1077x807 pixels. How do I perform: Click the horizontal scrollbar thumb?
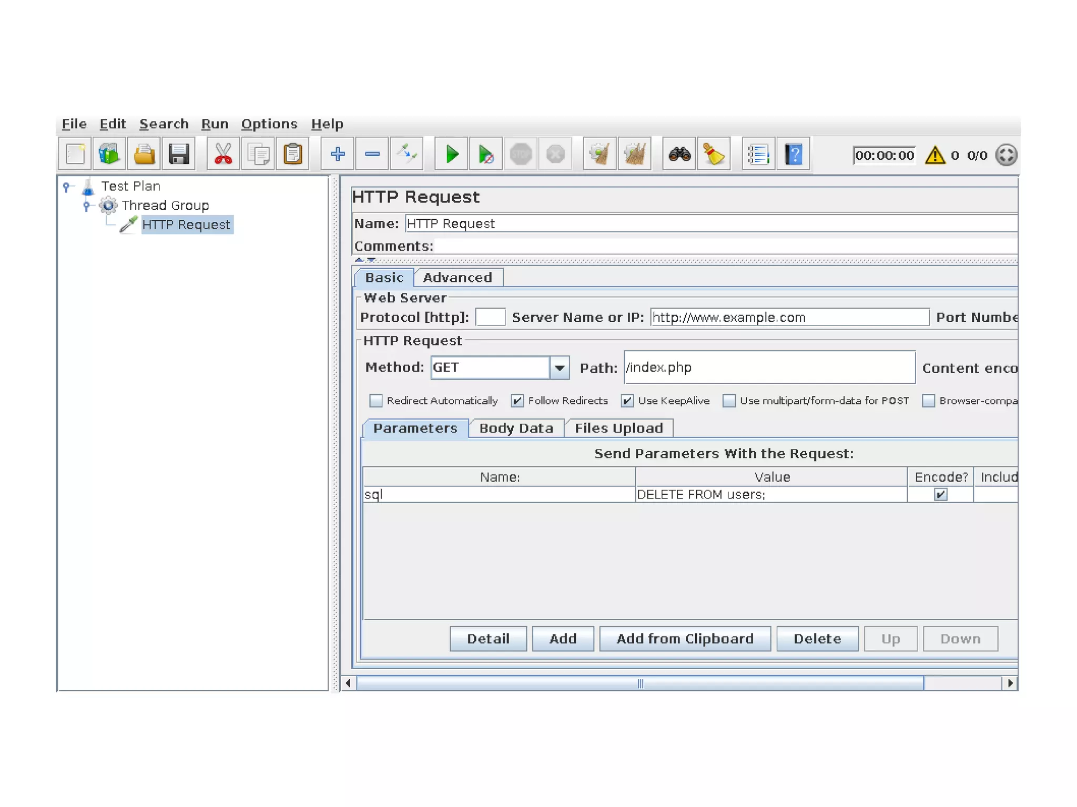[x=639, y=683]
